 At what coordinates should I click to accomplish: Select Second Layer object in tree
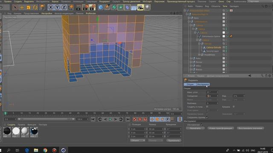212,51
